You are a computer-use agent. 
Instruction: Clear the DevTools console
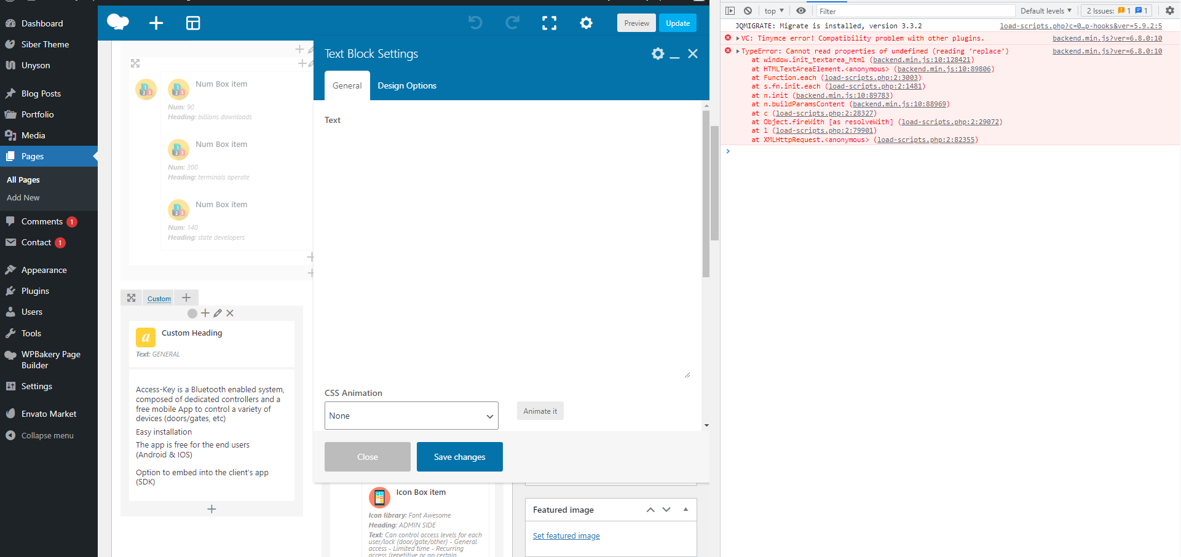(x=748, y=10)
